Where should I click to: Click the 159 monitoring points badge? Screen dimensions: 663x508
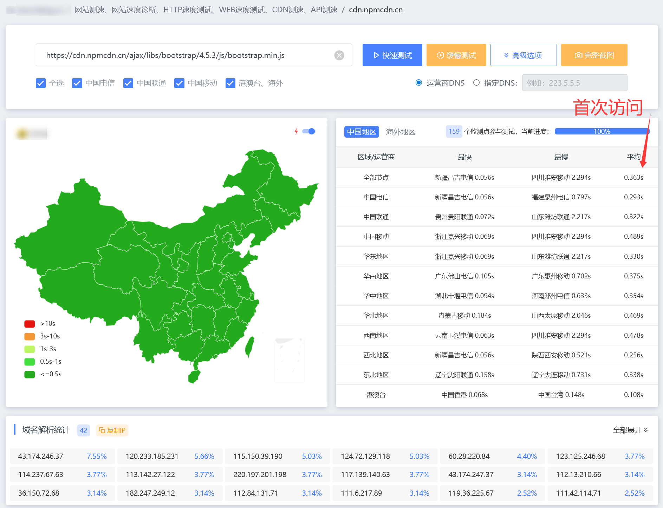pyautogui.click(x=454, y=131)
